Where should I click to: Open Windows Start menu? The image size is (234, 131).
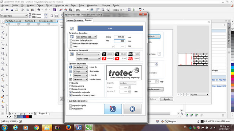(x=4, y=128)
